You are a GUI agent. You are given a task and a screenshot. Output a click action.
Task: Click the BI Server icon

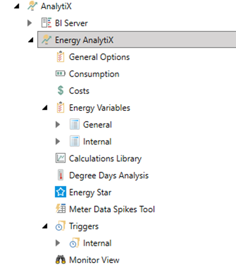(46, 23)
